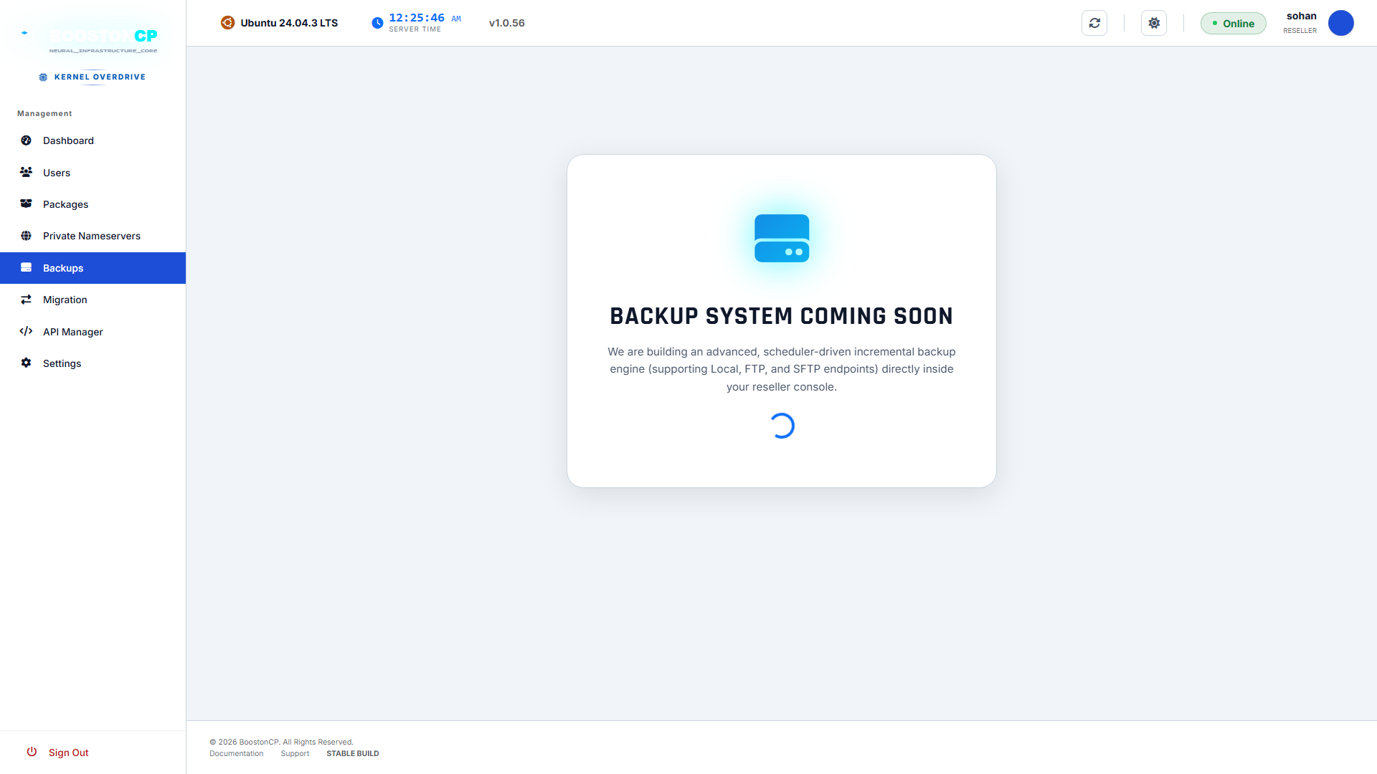Click the Sign Out power icon
The height and width of the screenshot is (774, 1377).
pos(32,752)
